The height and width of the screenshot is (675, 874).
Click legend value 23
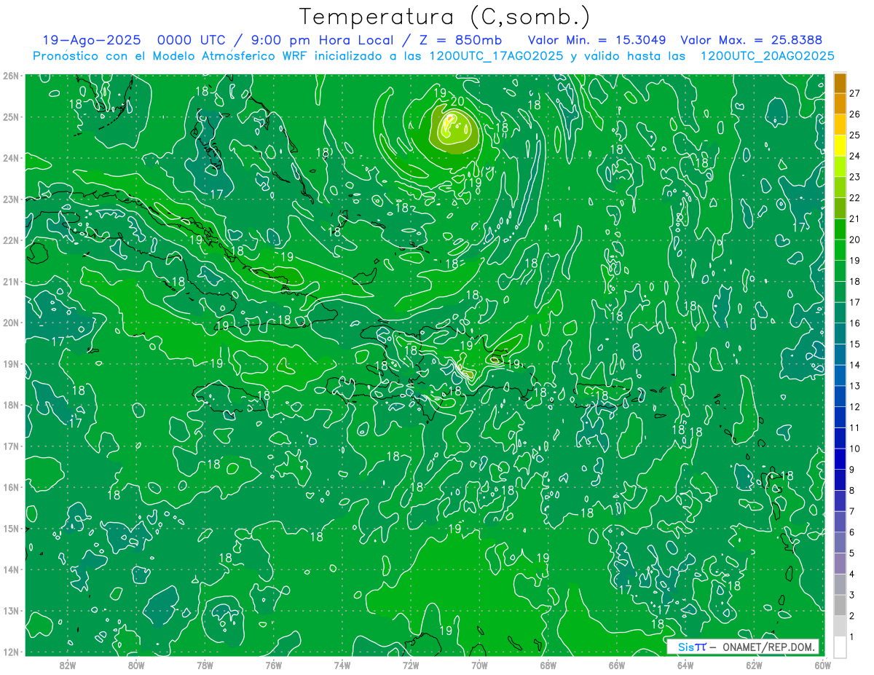coord(855,177)
